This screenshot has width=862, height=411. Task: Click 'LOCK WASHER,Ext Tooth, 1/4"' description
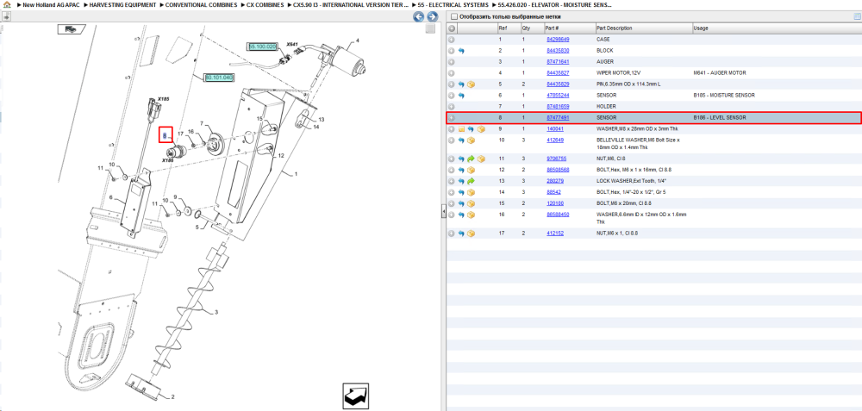click(631, 181)
